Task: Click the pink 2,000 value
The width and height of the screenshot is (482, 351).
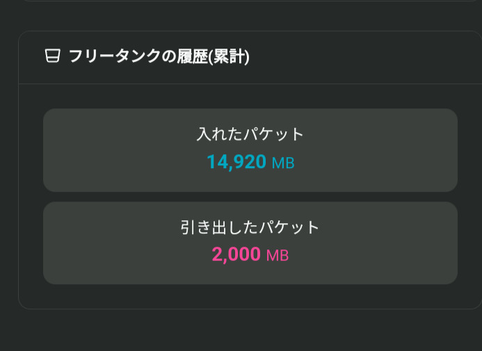Action: pyautogui.click(x=236, y=255)
